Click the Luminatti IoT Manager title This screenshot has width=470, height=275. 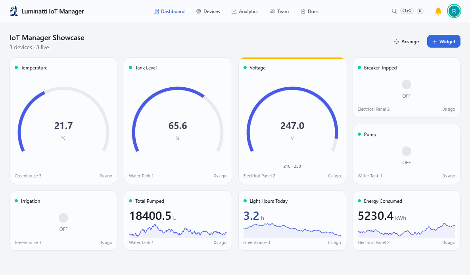(x=52, y=12)
